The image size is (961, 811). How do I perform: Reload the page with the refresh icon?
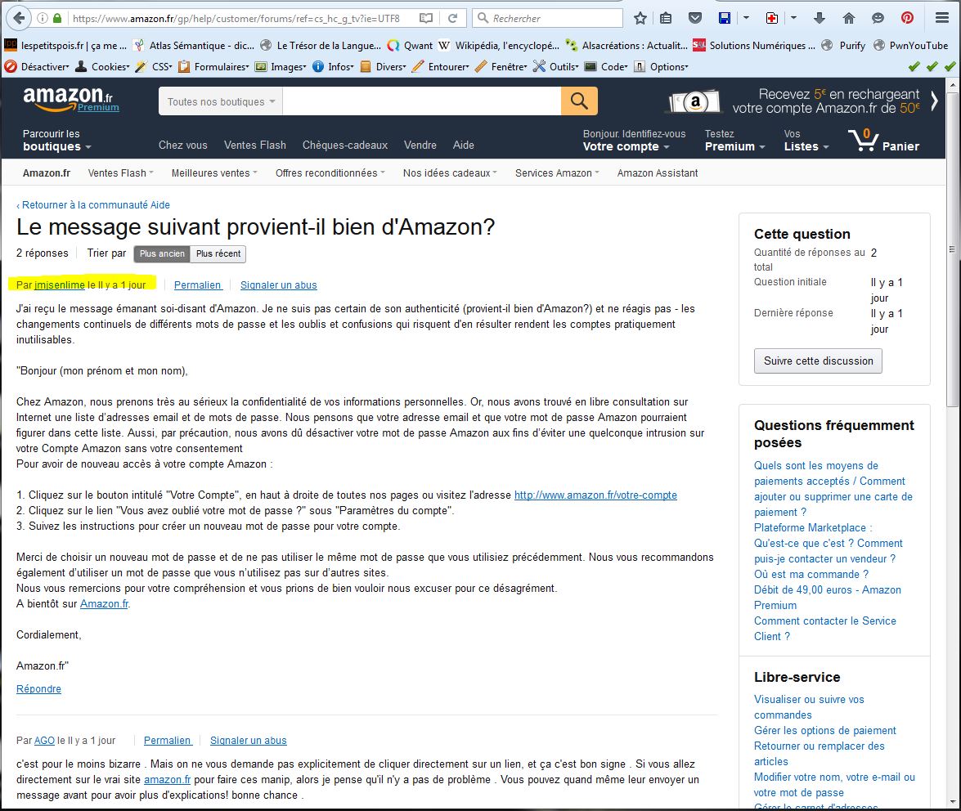click(x=452, y=18)
